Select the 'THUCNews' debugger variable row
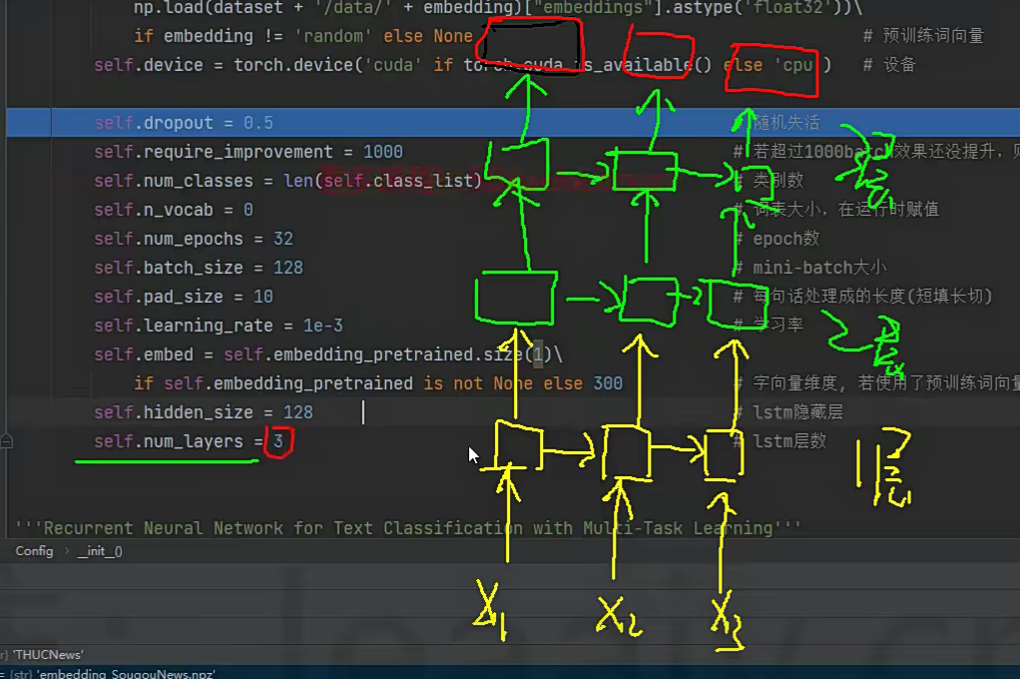Image resolution: width=1020 pixels, height=679 pixels. [48, 655]
